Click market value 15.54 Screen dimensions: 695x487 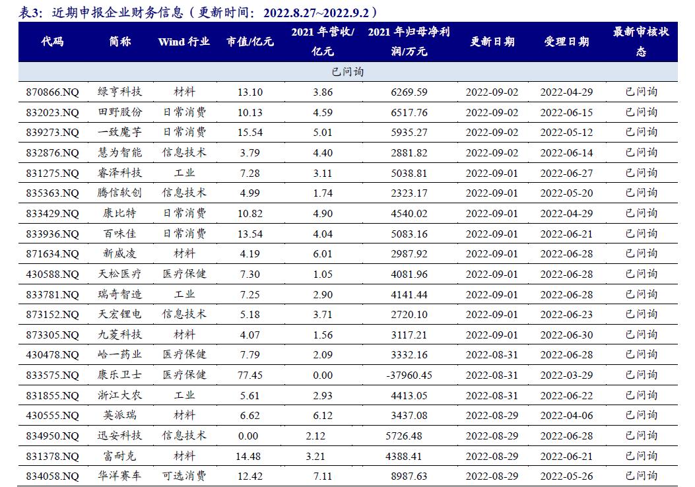coord(250,133)
